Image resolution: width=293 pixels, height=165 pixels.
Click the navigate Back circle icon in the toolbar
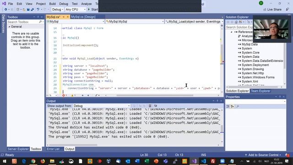tap(6, 9)
